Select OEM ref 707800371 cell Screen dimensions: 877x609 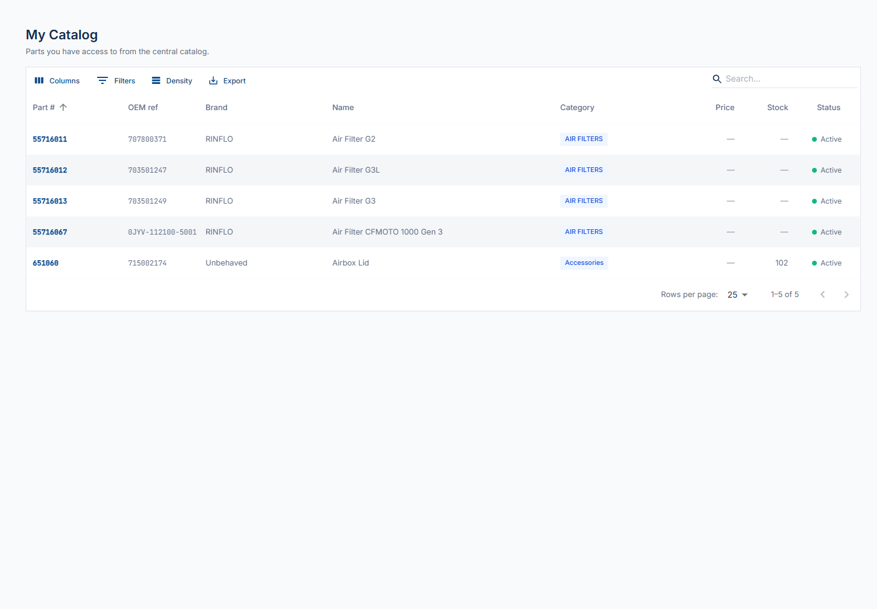pyautogui.click(x=147, y=139)
